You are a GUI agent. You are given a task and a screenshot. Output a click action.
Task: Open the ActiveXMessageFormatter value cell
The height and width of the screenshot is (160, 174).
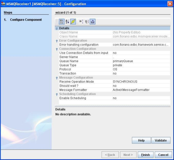141,90
